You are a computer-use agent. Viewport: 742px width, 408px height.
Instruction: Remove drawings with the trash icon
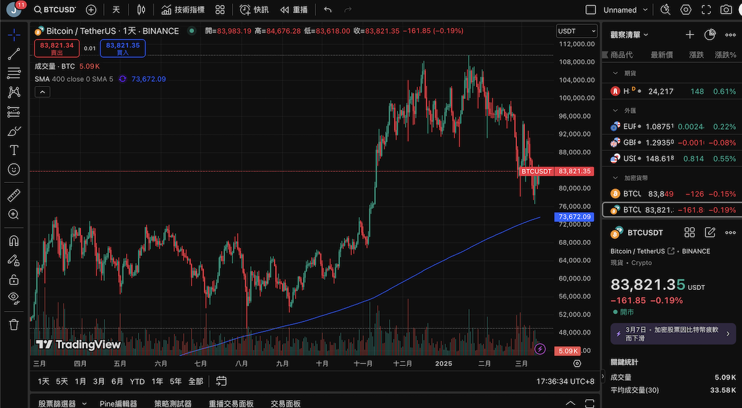[14, 324]
